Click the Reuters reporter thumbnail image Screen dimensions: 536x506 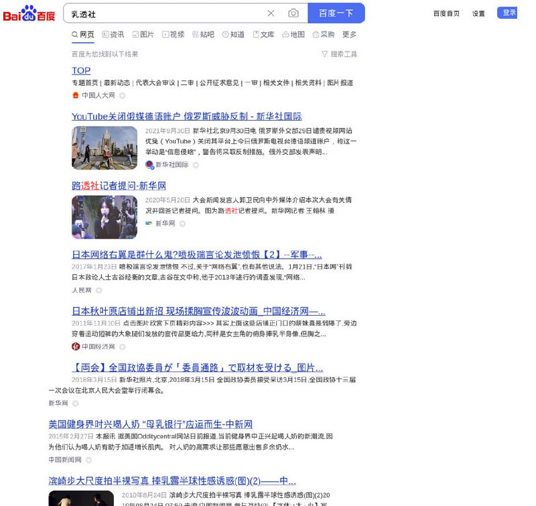(104, 217)
